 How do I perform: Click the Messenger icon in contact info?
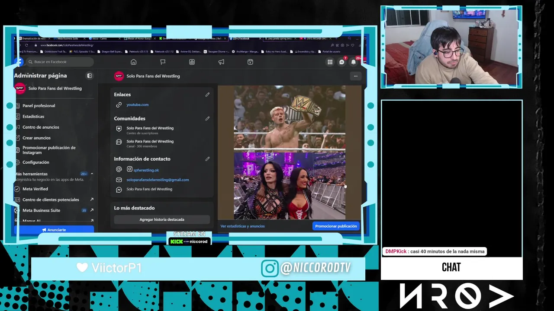(119, 190)
